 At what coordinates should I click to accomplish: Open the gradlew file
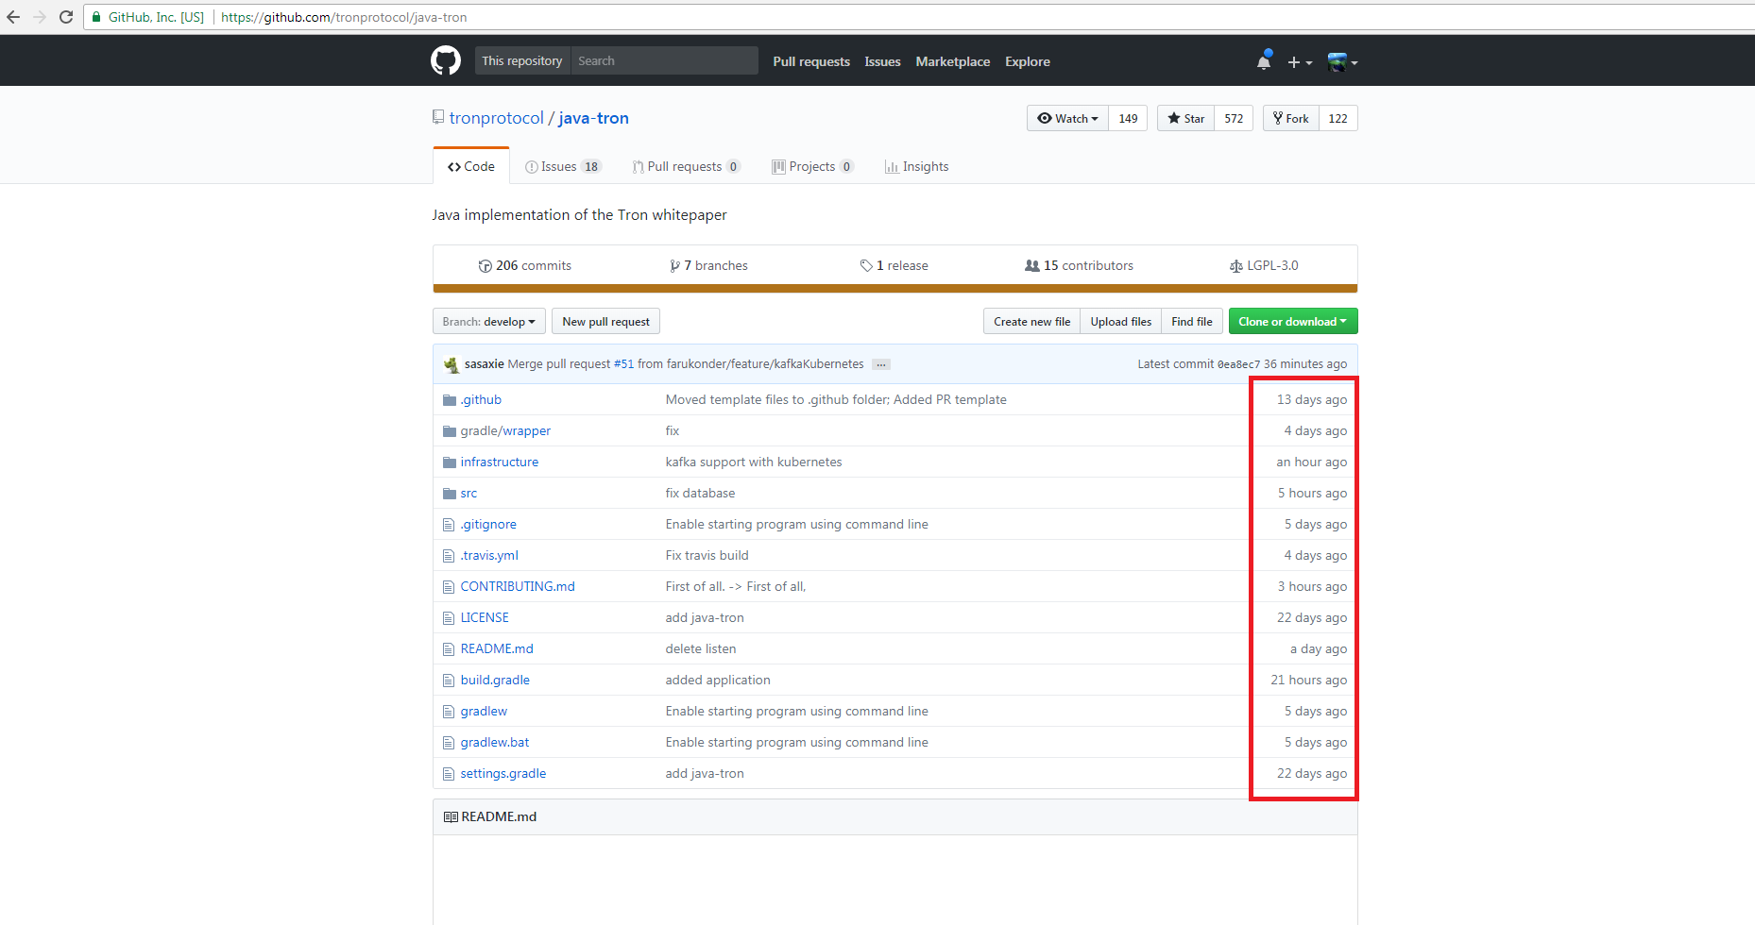tap(484, 712)
